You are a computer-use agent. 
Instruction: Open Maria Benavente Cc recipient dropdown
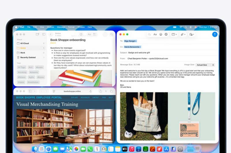pyautogui.click(x=133, y=47)
